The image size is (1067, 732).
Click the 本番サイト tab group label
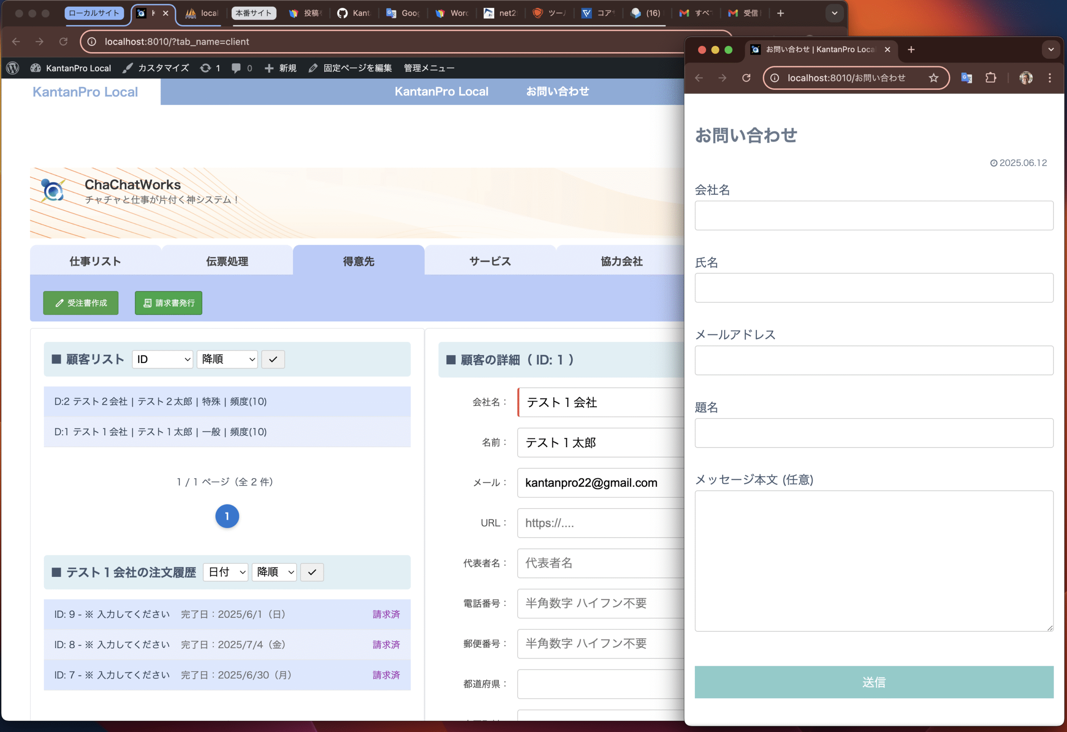click(x=254, y=13)
